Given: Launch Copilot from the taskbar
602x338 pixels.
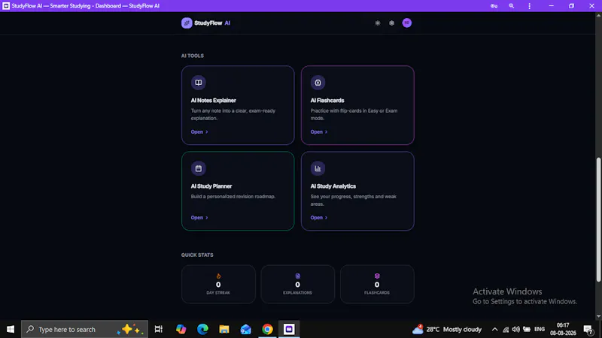Looking at the screenshot, I should tap(181, 329).
